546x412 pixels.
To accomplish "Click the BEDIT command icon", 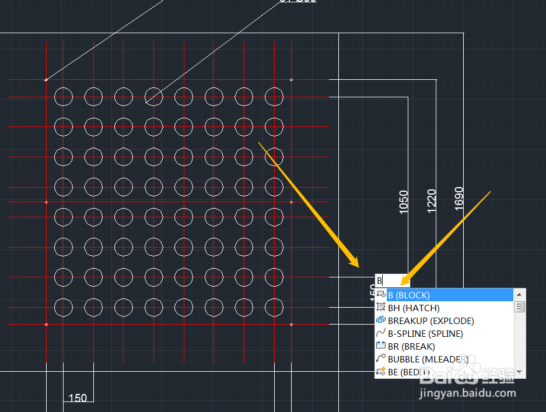I will [x=381, y=371].
